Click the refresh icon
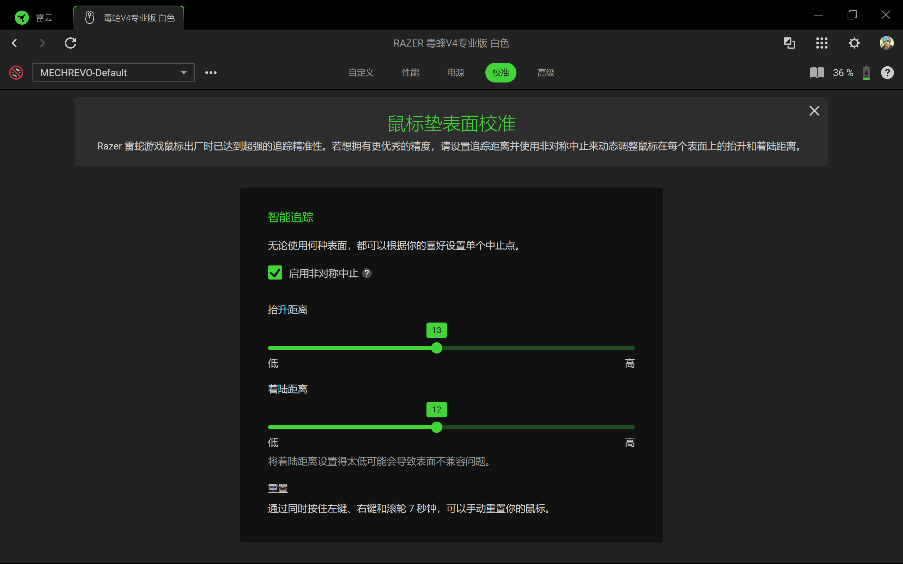903x564 pixels. point(71,43)
